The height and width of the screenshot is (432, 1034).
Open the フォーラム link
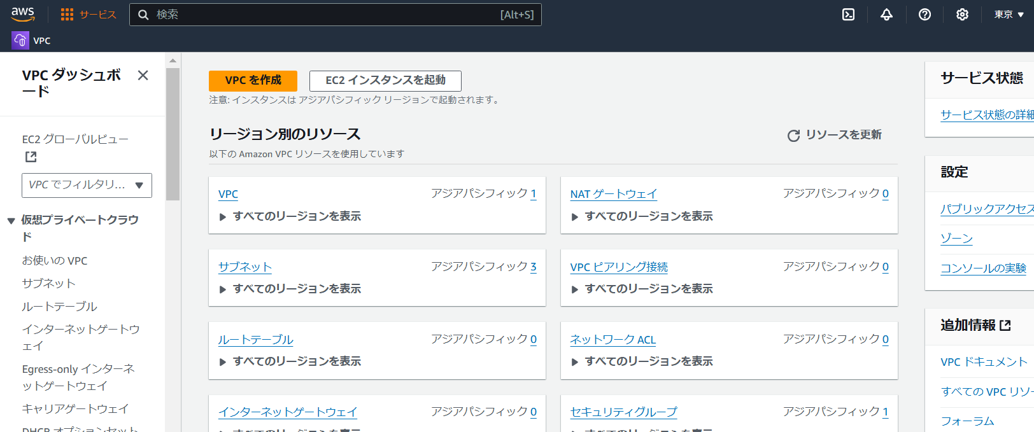[968, 421]
